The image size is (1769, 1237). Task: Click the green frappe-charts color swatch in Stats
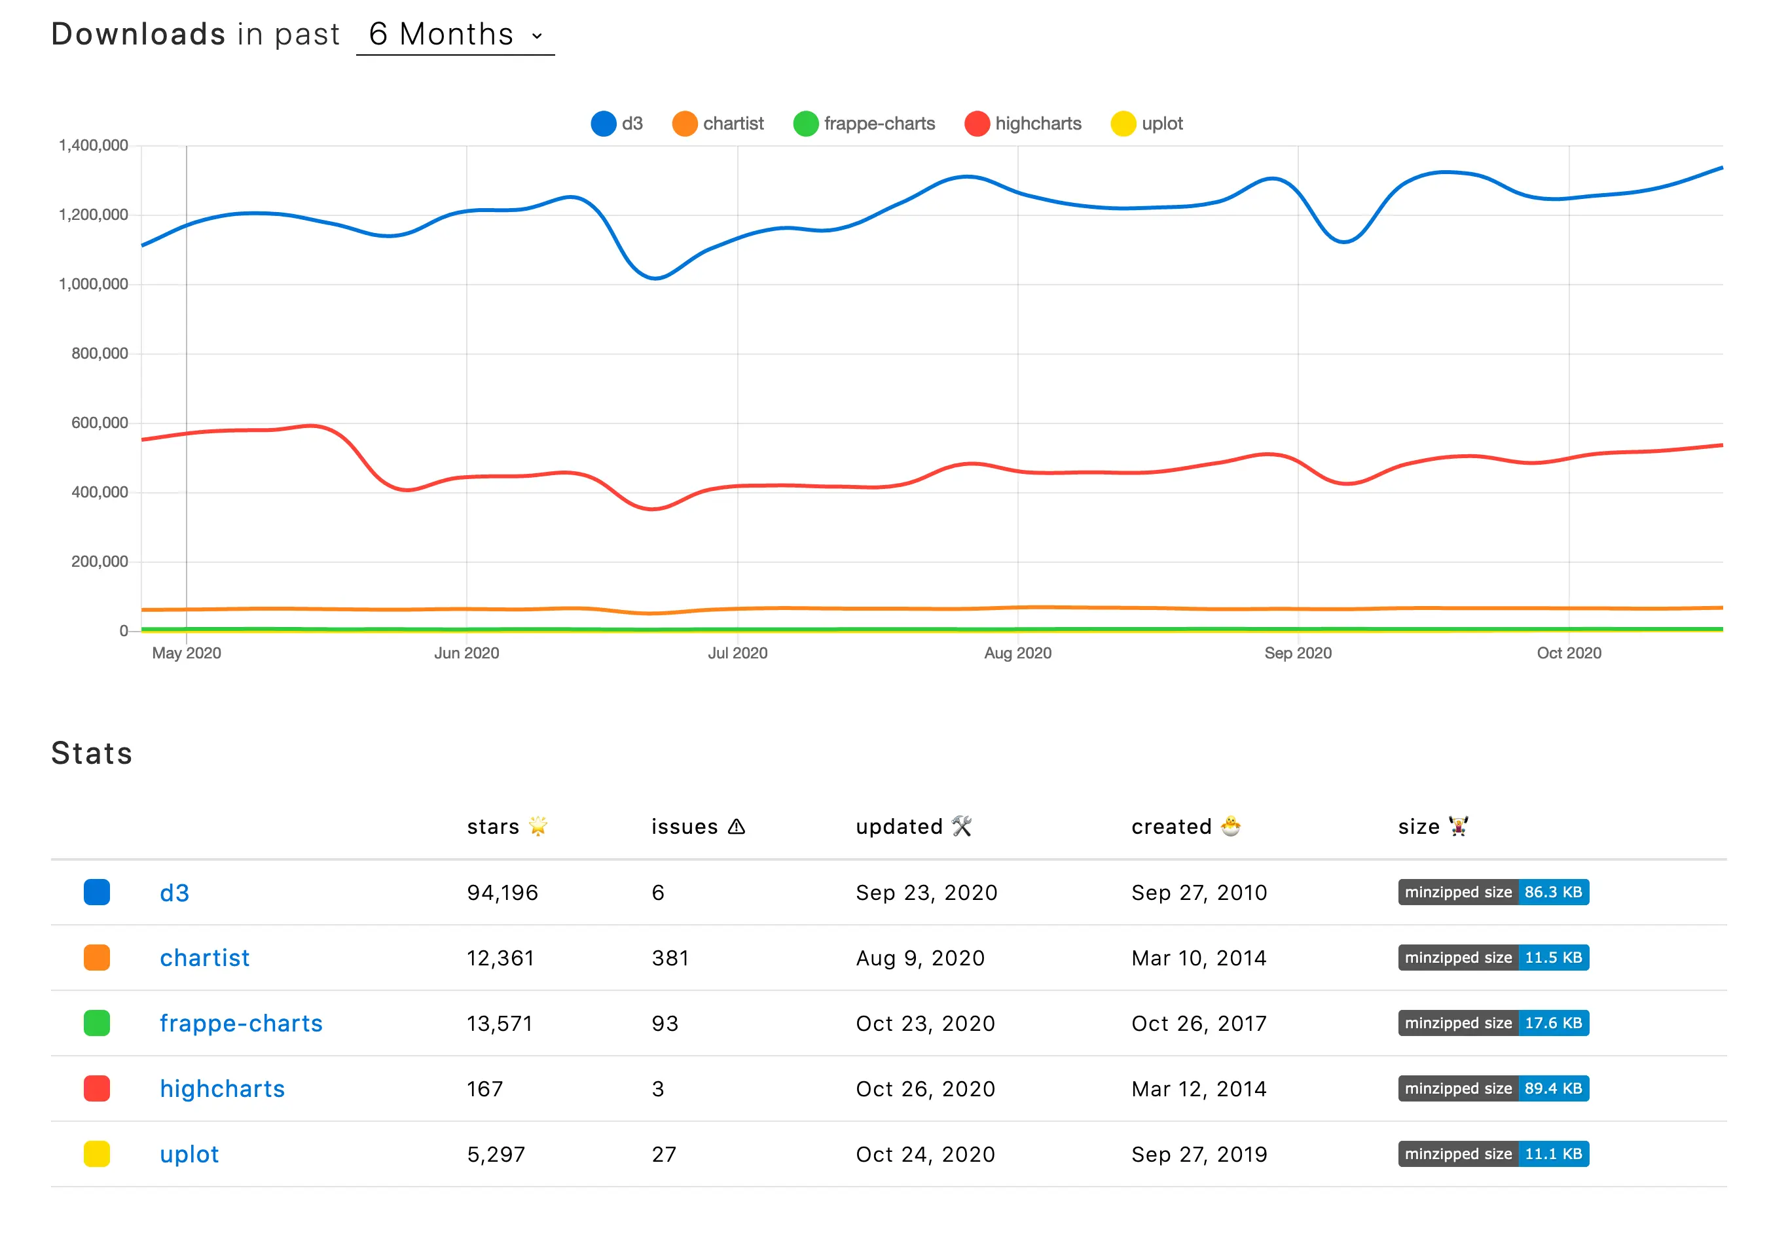click(x=97, y=1024)
